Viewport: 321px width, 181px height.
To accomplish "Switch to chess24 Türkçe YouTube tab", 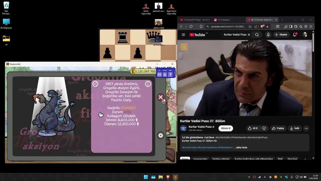I will pos(195,20).
